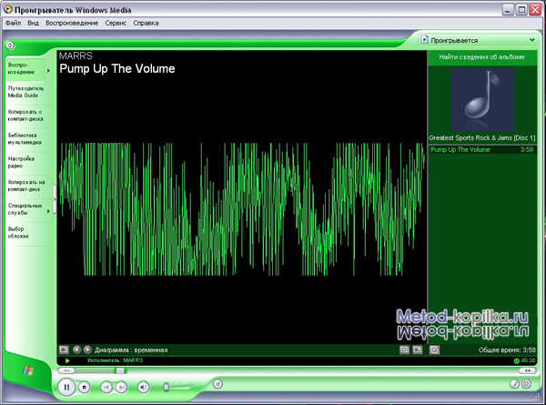Click the seek bar position thumb

point(119,370)
